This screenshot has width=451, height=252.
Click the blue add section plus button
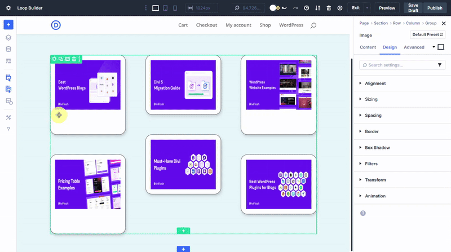(184, 249)
